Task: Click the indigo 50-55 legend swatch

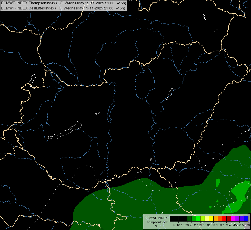Action: [242, 219]
